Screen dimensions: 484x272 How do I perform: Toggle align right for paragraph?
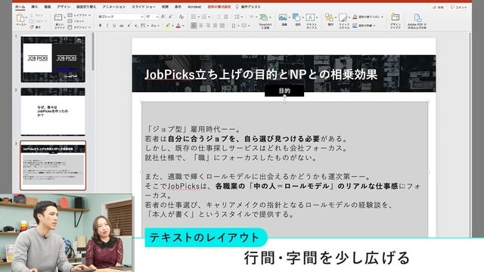[208, 26]
